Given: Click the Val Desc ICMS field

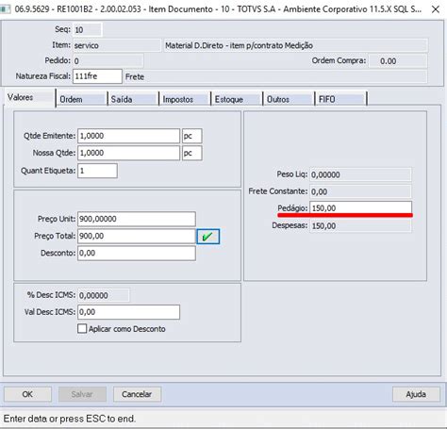Looking at the screenshot, I should point(128,312).
